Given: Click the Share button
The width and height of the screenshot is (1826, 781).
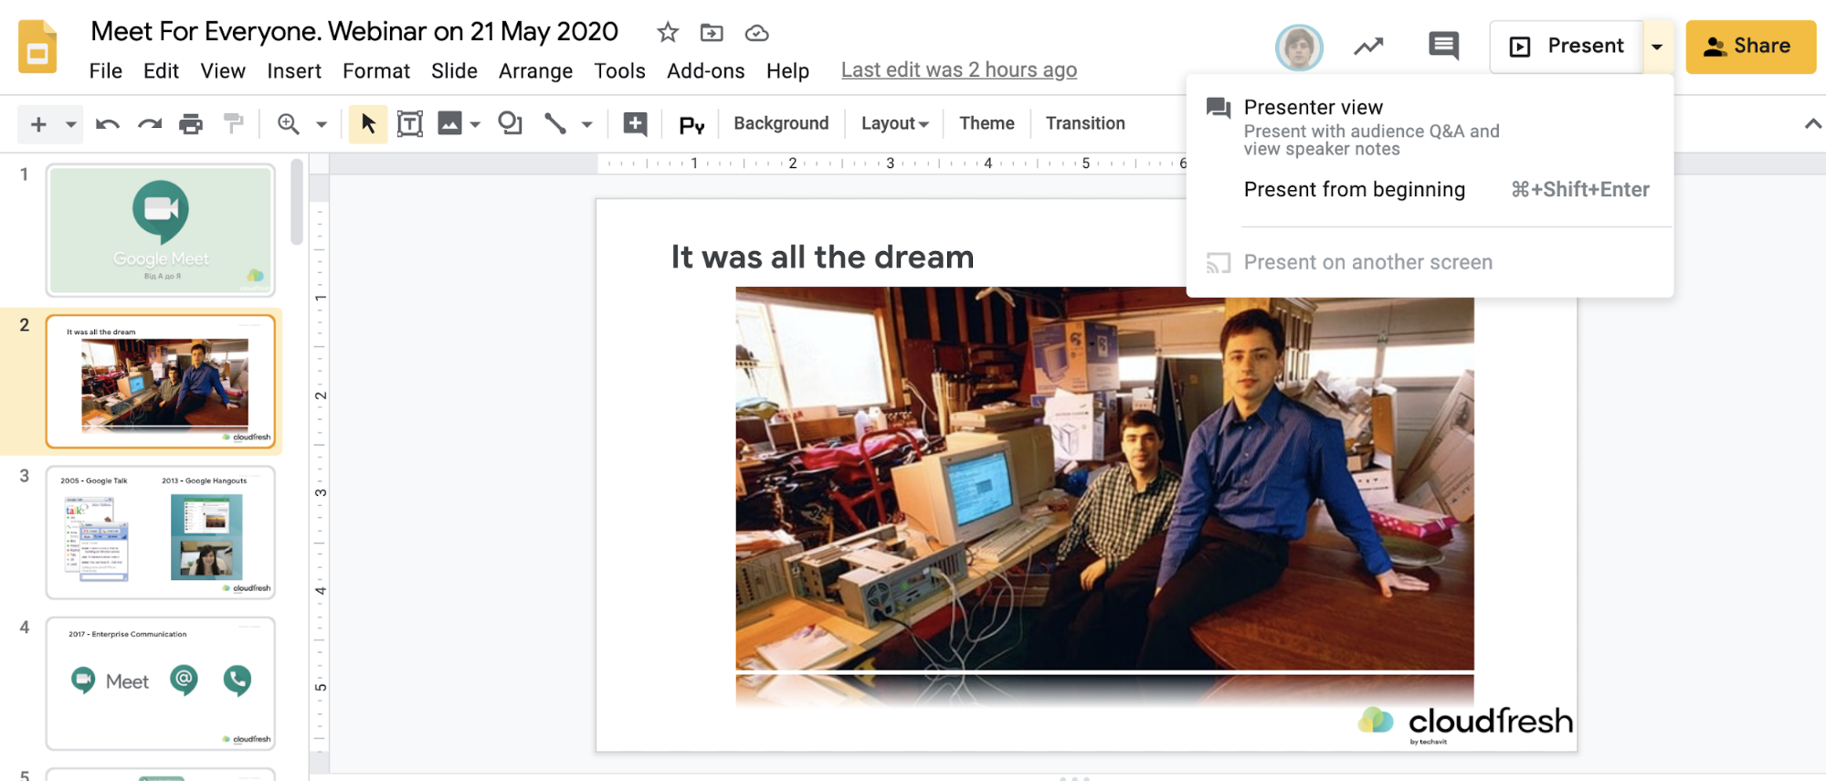Looking at the screenshot, I should (x=1750, y=47).
